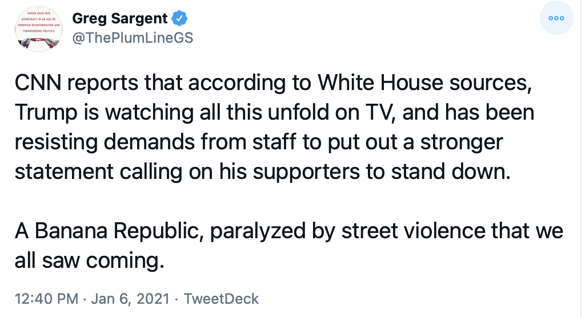The image size is (585, 318).
Task: Open Greg Sargent's profile picture
Action: [38, 29]
